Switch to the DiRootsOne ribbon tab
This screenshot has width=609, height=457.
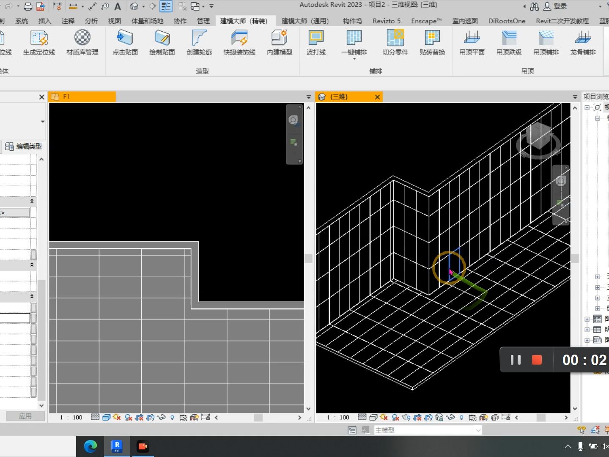click(x=507, y=21)
